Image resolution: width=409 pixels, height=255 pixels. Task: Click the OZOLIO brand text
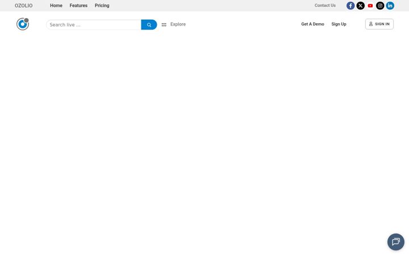click(x=23, y=6)
